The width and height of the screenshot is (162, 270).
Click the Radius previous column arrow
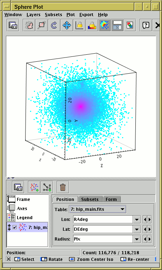(x=145, y=239)
